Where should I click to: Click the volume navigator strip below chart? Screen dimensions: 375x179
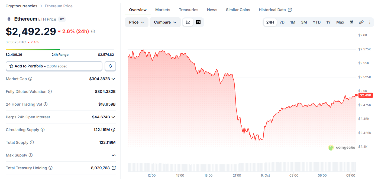coord(242,167)
